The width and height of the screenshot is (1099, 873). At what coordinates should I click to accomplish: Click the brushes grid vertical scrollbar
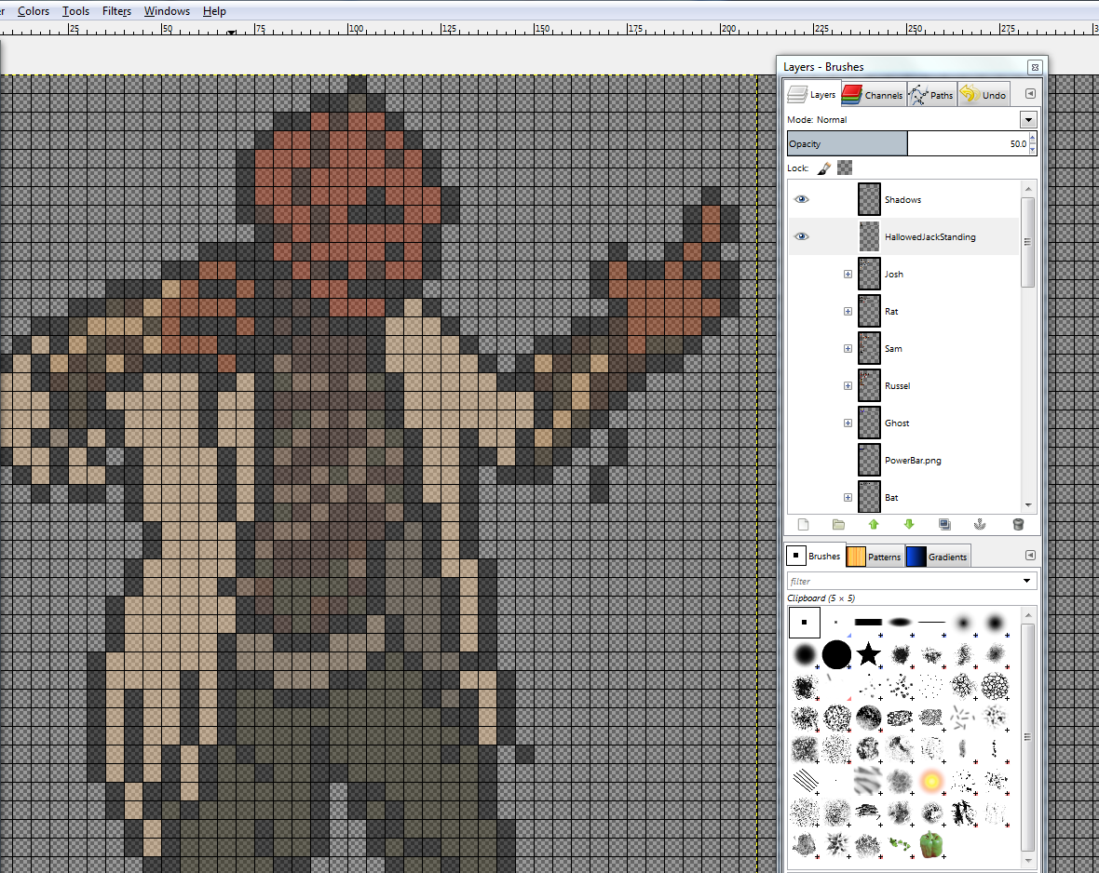1028,738
